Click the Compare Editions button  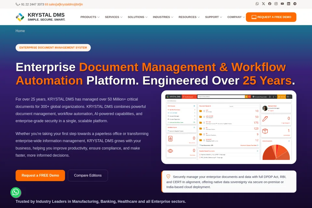pos(88,175)
